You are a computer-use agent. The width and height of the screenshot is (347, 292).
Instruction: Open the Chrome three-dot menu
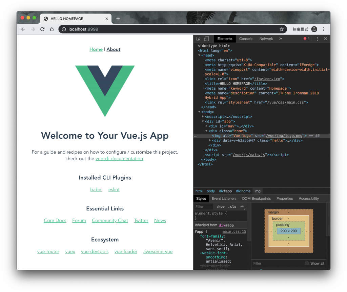(324, 29)
